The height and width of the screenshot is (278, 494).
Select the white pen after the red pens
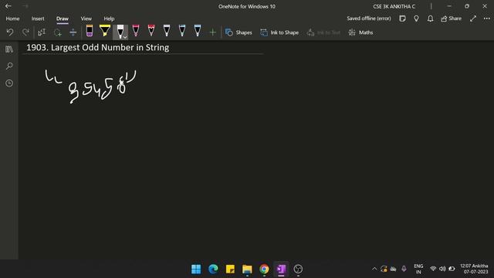[x=167, y=31]
